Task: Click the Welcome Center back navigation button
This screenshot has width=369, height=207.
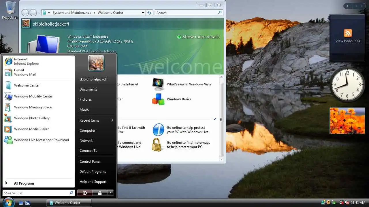Action: click(x=25, y=13)
